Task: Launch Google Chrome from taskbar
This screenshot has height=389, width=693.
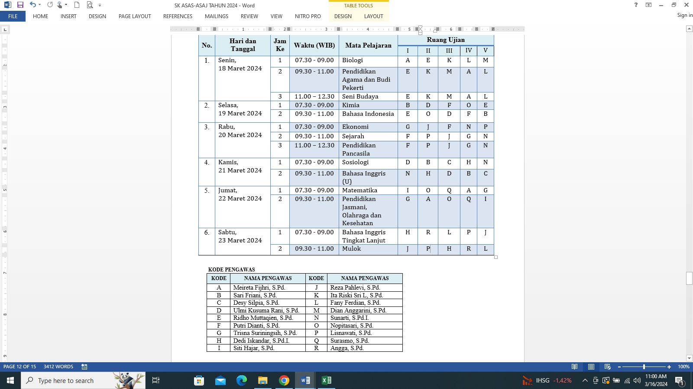Action: [284, 380]
